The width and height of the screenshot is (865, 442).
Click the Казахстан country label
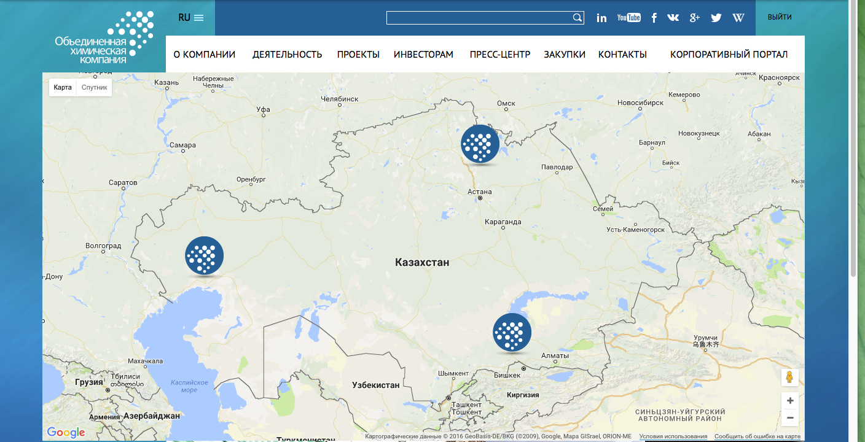click(422, 263)
